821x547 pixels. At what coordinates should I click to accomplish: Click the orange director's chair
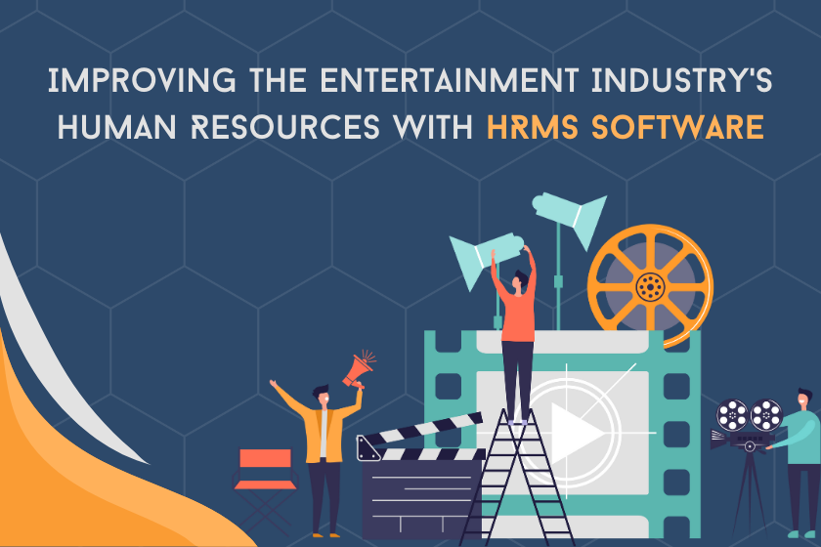265,478
